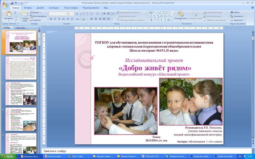
Task: Toggle strikethrough (abc) formatting
Action: [64, 19]
